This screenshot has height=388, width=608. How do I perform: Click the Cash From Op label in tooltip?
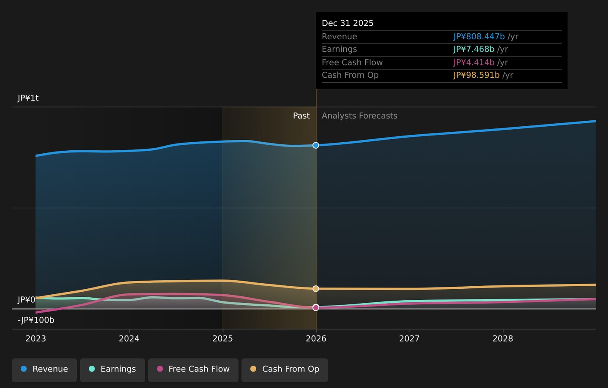pos(350,75)
